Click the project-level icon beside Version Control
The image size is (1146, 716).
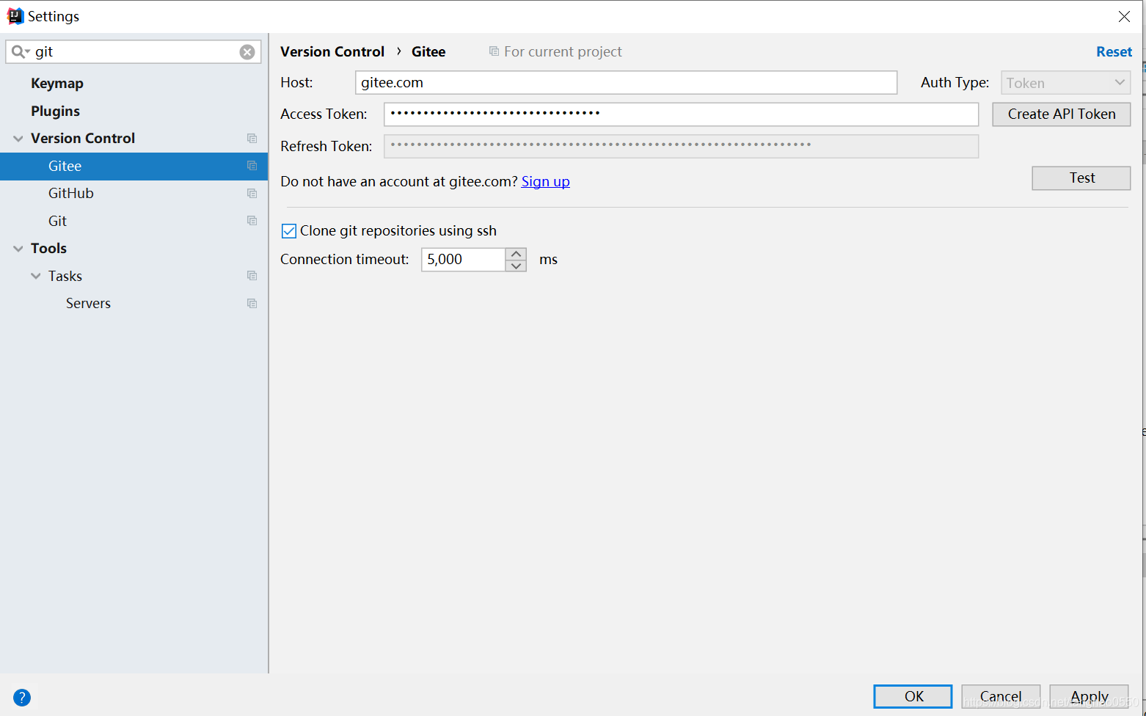click(x=252, y=139)
